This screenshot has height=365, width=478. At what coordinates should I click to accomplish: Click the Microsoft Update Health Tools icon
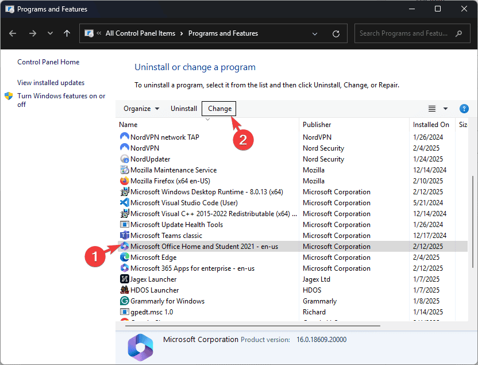pos(124,225)
